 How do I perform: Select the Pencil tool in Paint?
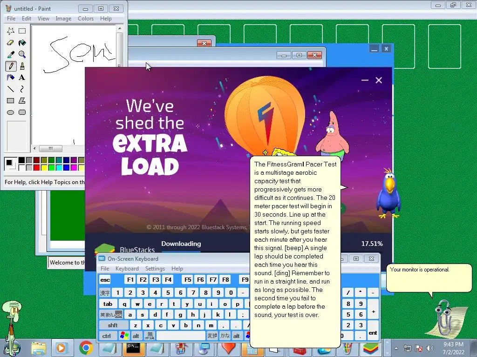11,66
